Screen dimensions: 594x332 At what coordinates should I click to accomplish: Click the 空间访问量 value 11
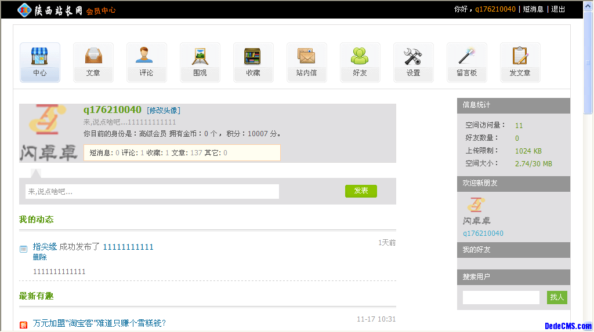519,125
